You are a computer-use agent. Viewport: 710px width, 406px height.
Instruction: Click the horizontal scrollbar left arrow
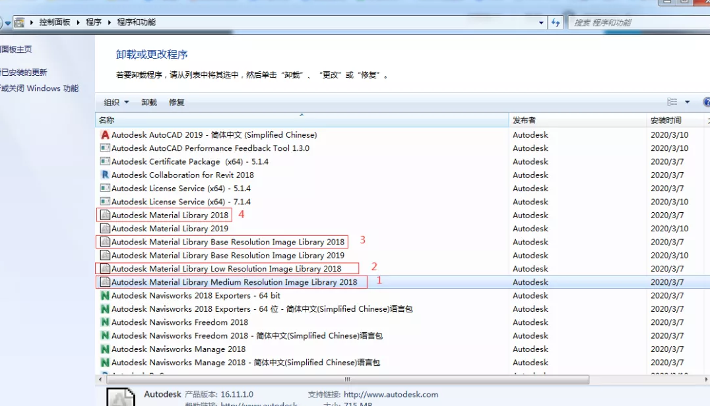tap(100, 380)
